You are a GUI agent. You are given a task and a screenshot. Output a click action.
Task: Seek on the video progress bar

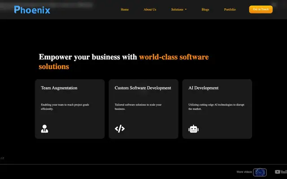click(143, 164)
